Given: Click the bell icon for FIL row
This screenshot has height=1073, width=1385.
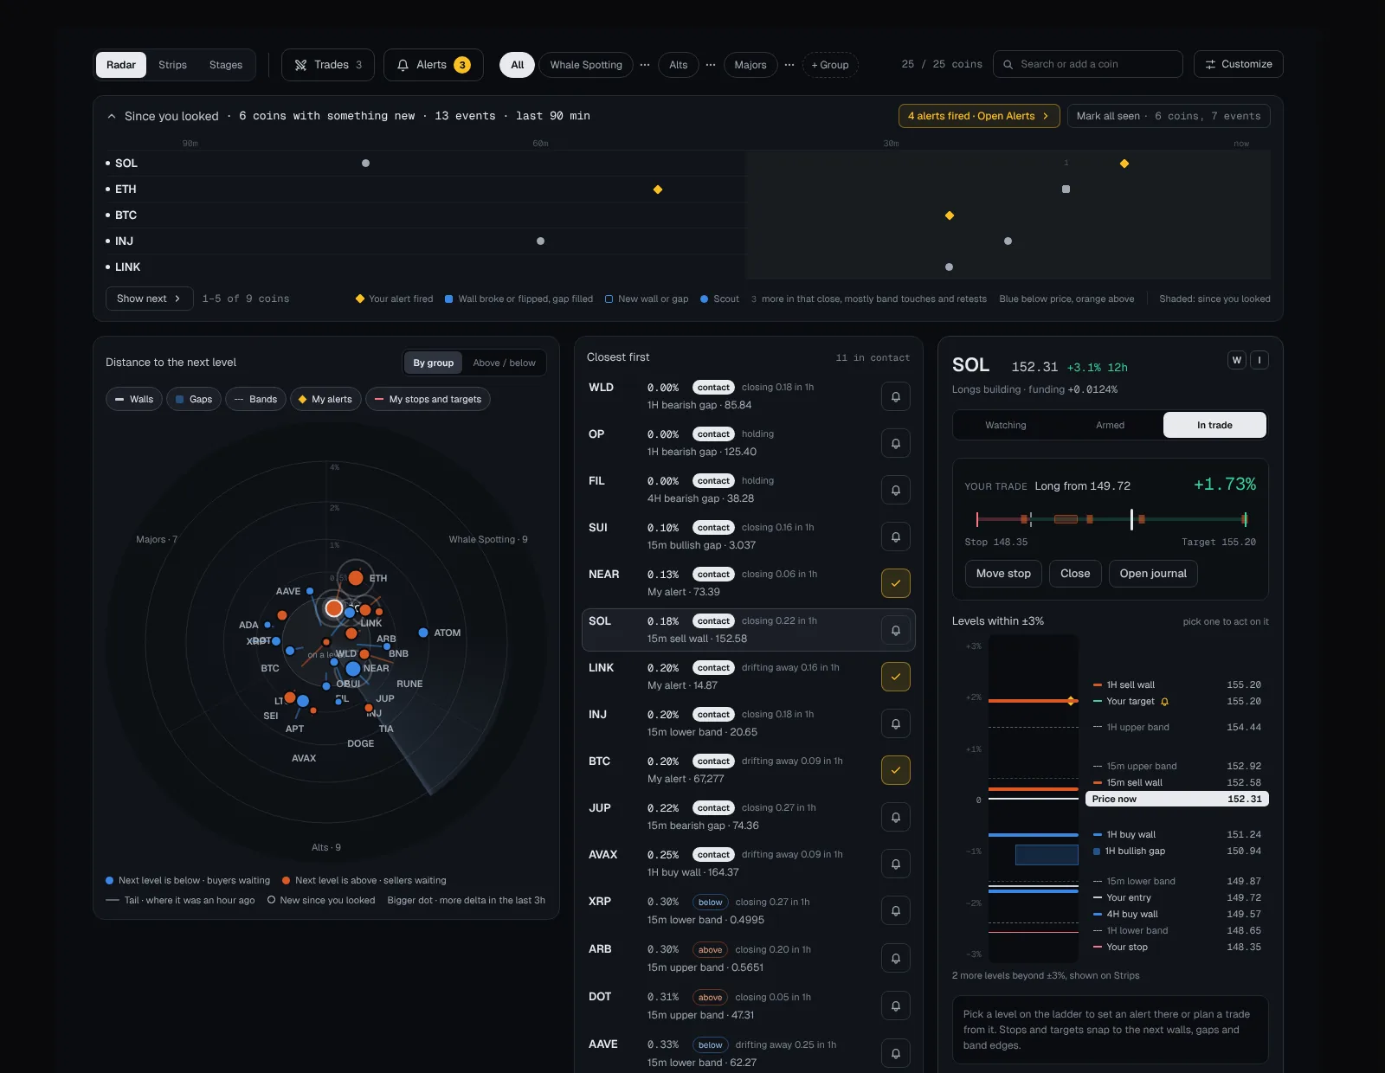Looking at the screenshot, I should click(896, 490).
